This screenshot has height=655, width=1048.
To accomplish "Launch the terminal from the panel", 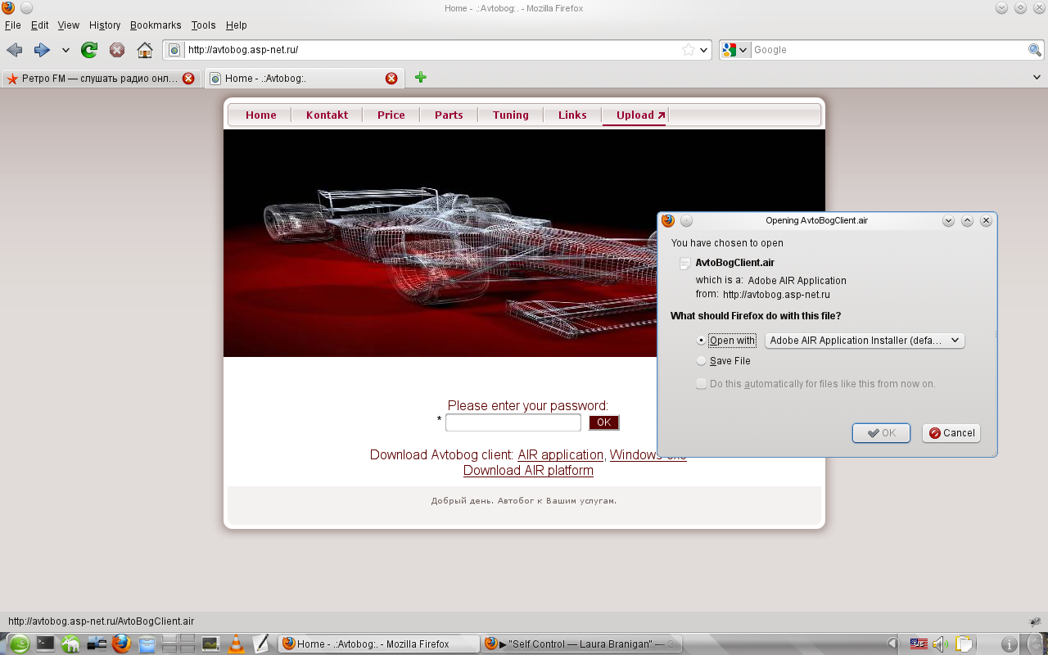I will 46,644.
